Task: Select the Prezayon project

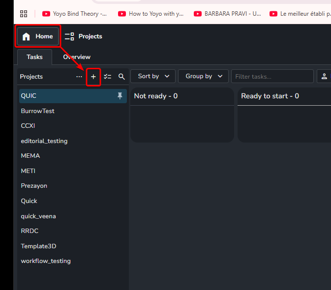Action: coord(73,186)
